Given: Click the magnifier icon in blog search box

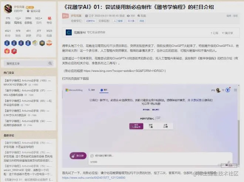Looking at the screenshot, I should pos(50,63).
